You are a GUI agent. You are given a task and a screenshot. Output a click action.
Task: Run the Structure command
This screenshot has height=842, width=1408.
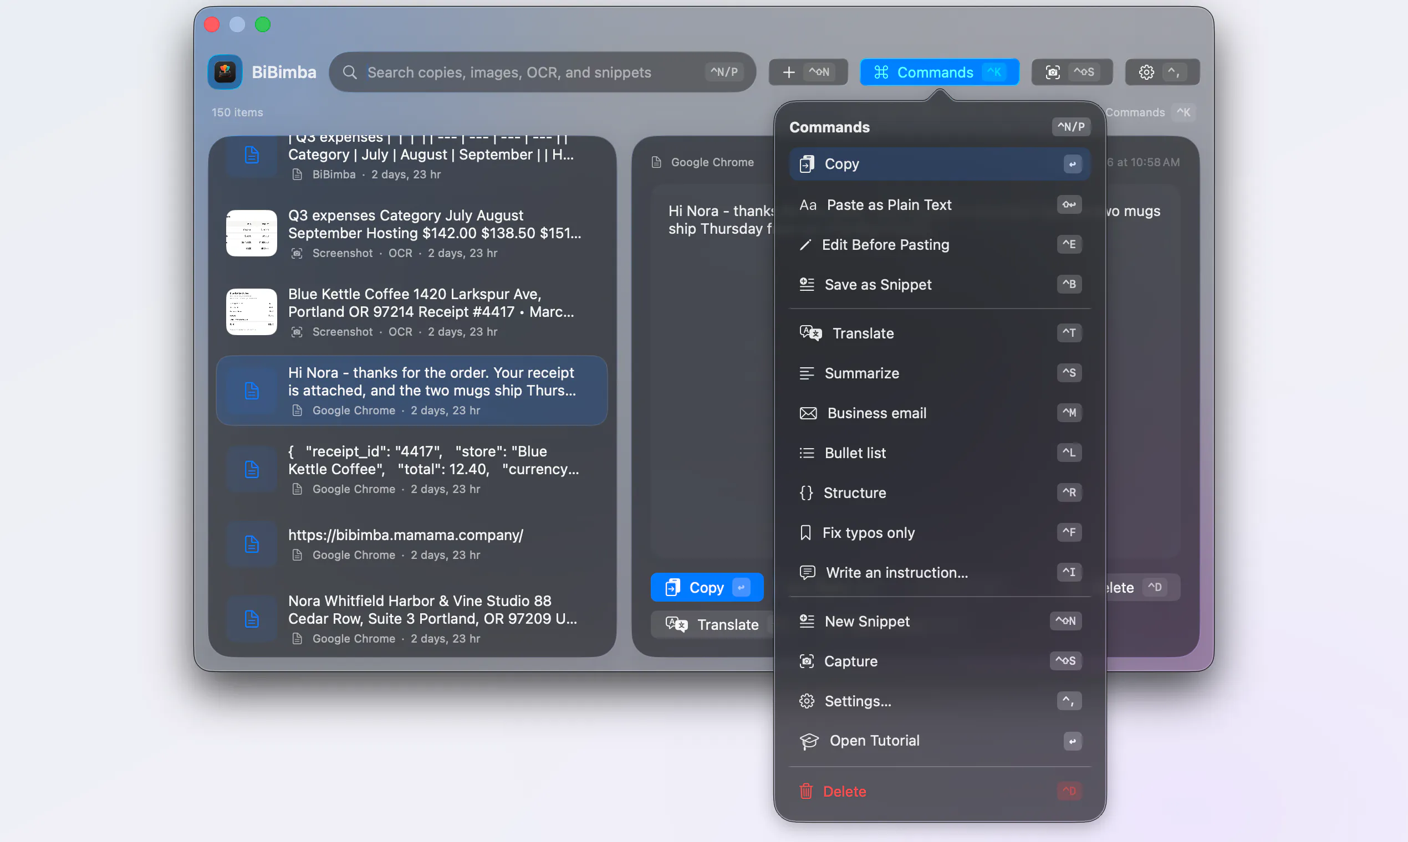[940, 492]
